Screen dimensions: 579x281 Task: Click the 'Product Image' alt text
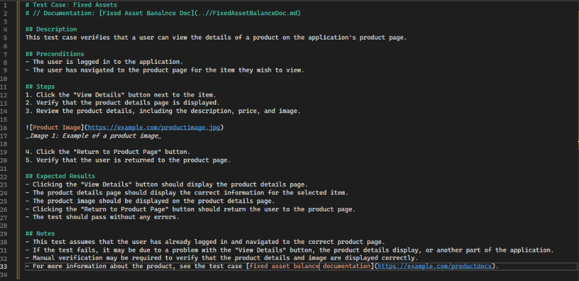56,127
